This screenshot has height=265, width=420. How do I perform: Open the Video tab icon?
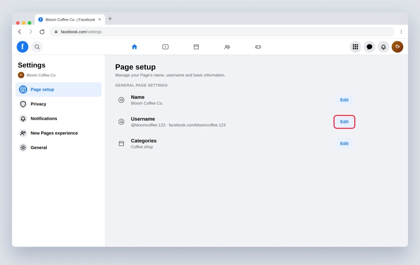pos(165,47)
